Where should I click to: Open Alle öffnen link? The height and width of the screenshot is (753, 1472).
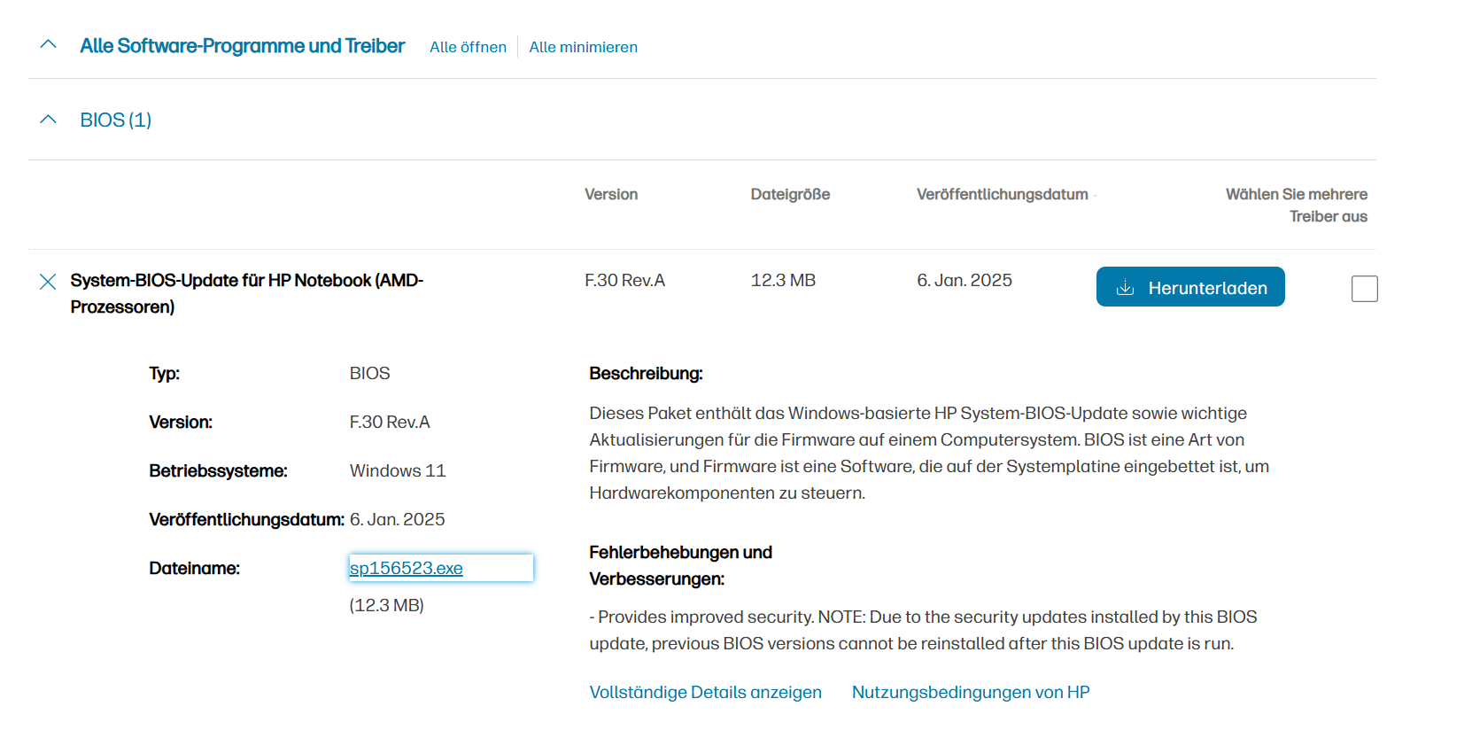tap(468, 47)
